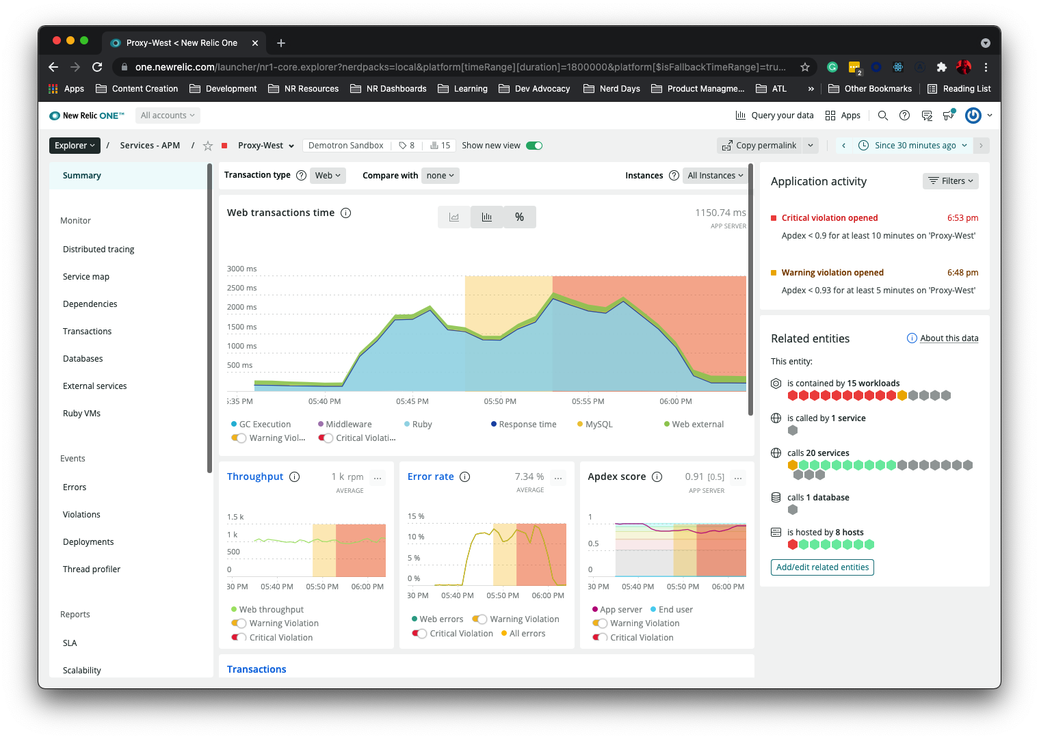The image size is (1039, 739).
Task: Open the Transactions section heading link
Action: pos(257,669)
